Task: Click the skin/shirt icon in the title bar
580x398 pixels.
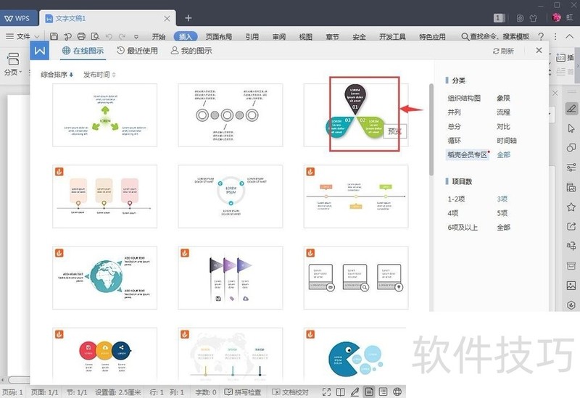Action: 533,17
